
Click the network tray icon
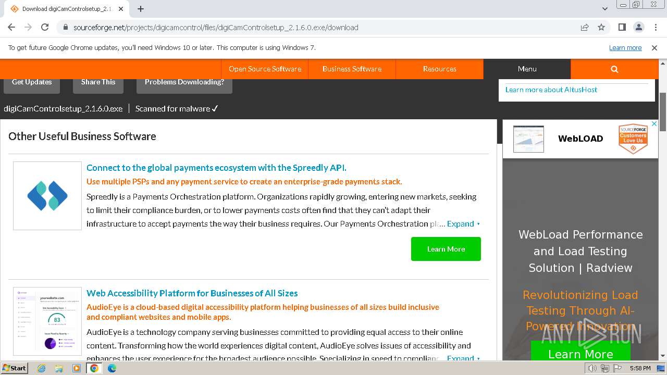605,368
